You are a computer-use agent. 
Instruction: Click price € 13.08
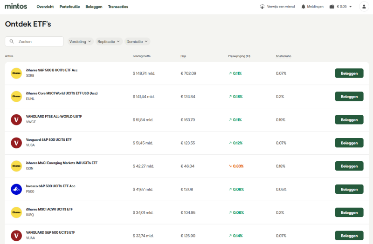187,190
